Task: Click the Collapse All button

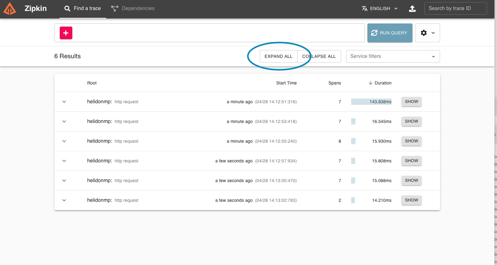Action: click(319, 56)
